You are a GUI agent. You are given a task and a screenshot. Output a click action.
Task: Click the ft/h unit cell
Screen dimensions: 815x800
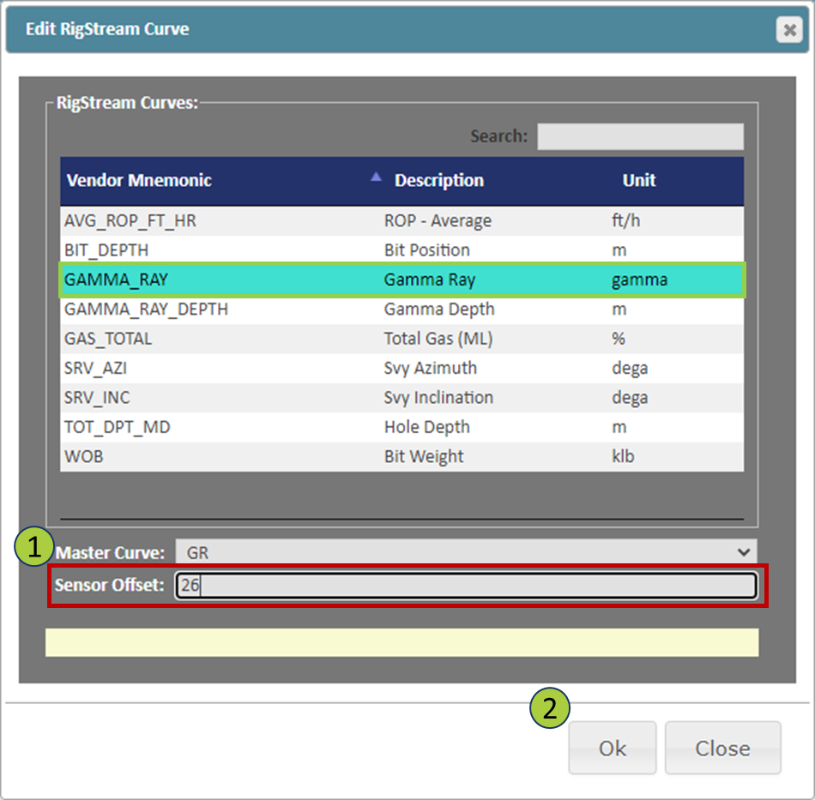[625, 220]
